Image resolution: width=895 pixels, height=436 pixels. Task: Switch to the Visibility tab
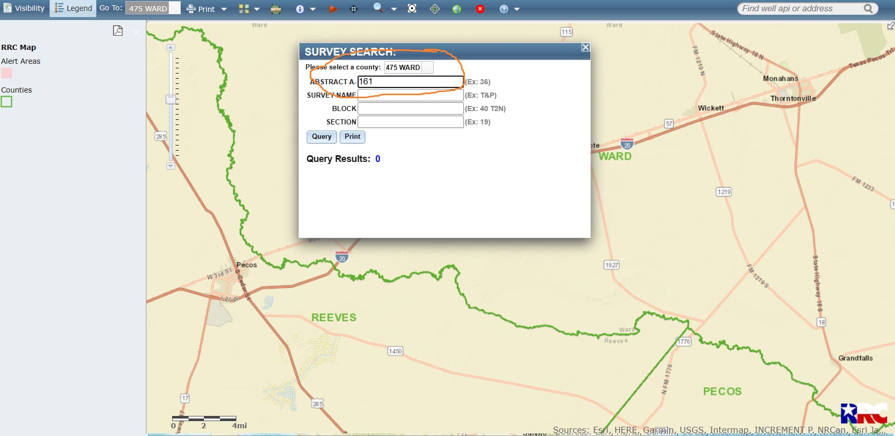coord(24,8)
